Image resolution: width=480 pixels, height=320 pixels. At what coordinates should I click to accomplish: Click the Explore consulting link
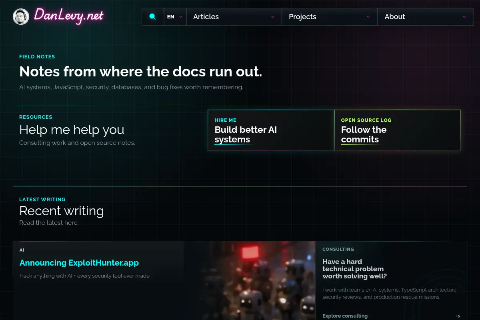pyautogui.click(x=345, y=316)
